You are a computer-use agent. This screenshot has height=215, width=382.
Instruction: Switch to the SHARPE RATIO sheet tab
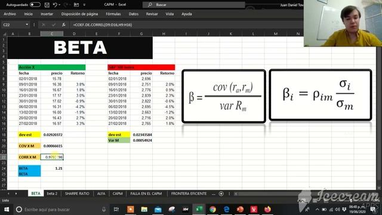point(77,193)
